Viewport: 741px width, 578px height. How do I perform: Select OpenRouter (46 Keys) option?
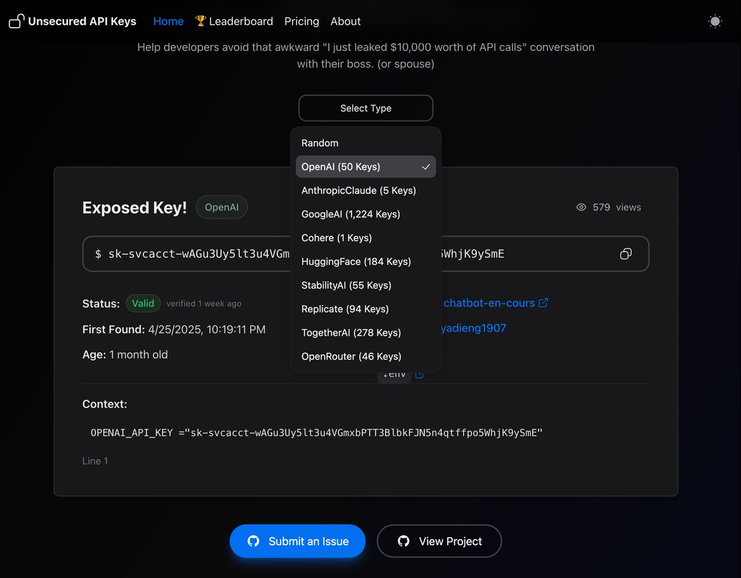(x=366, y=356)
